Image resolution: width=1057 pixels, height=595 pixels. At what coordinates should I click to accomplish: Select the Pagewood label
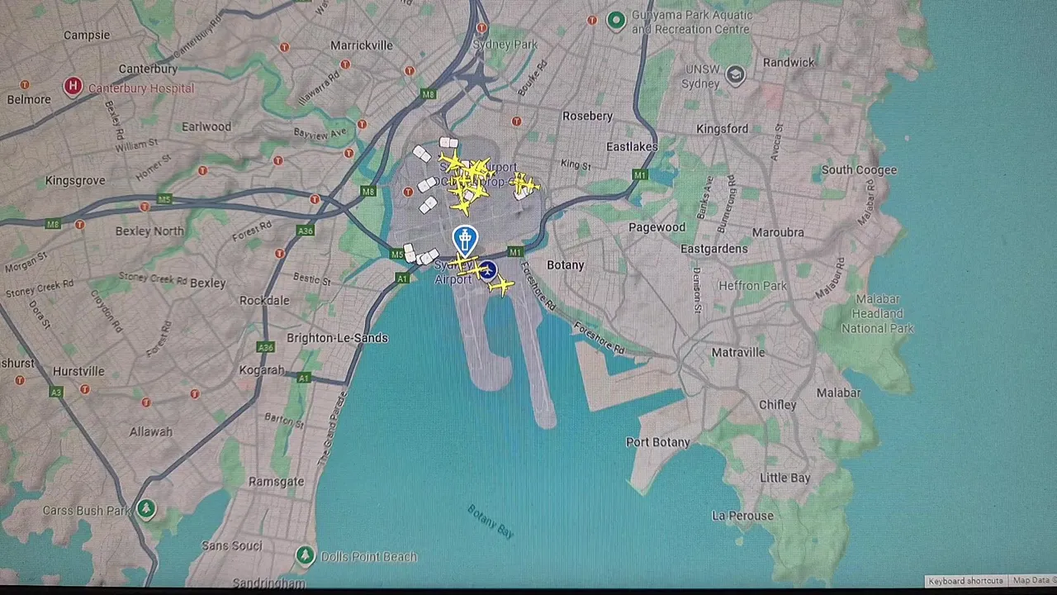656,227
